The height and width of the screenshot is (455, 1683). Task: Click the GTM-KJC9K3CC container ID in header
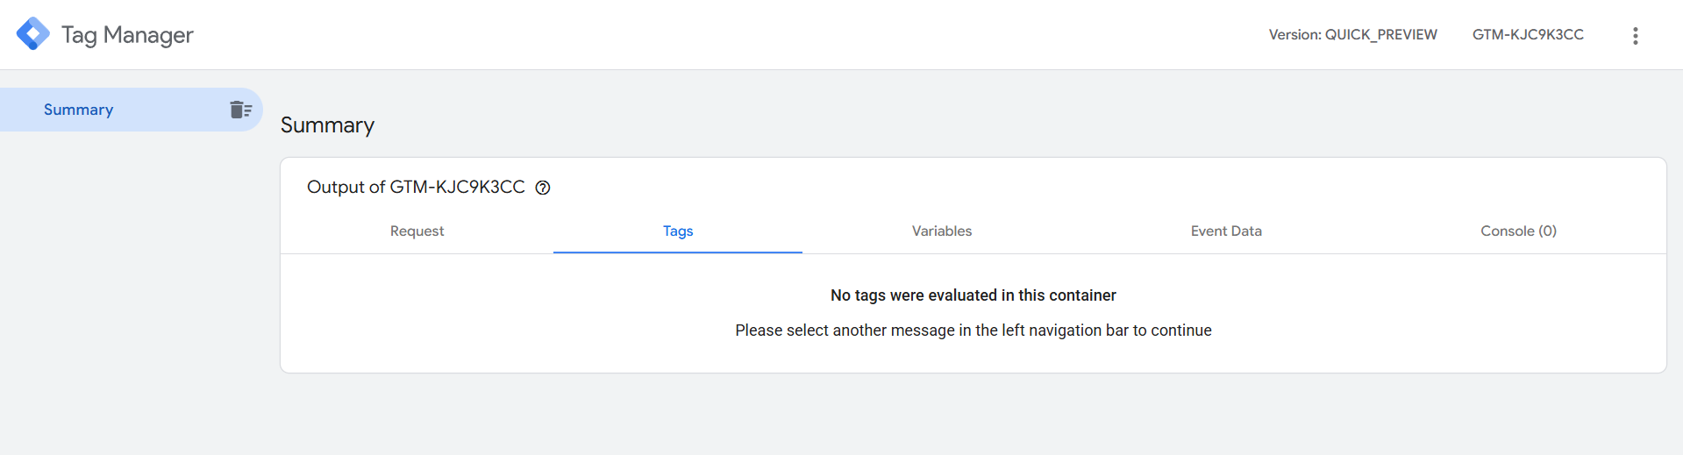click(1527, 35)
